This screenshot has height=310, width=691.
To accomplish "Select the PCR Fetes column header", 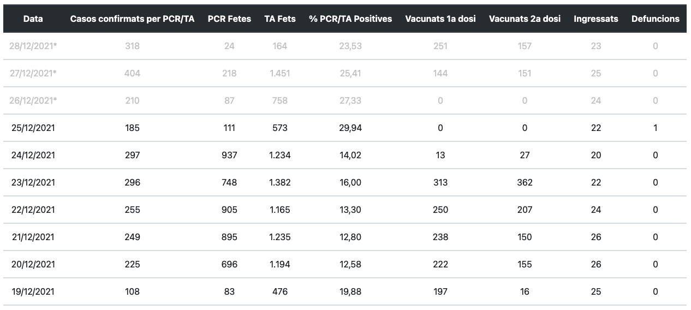I will (x=229, y=19).
